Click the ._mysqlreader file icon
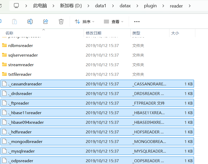The height and width of the screenshot is (164, 208). 4,151
